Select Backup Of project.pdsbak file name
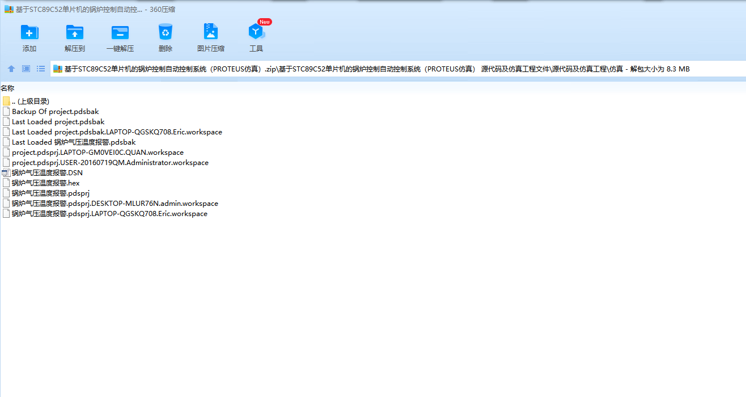Viewport: 746px width, 397px height. (x=56, y=112)
